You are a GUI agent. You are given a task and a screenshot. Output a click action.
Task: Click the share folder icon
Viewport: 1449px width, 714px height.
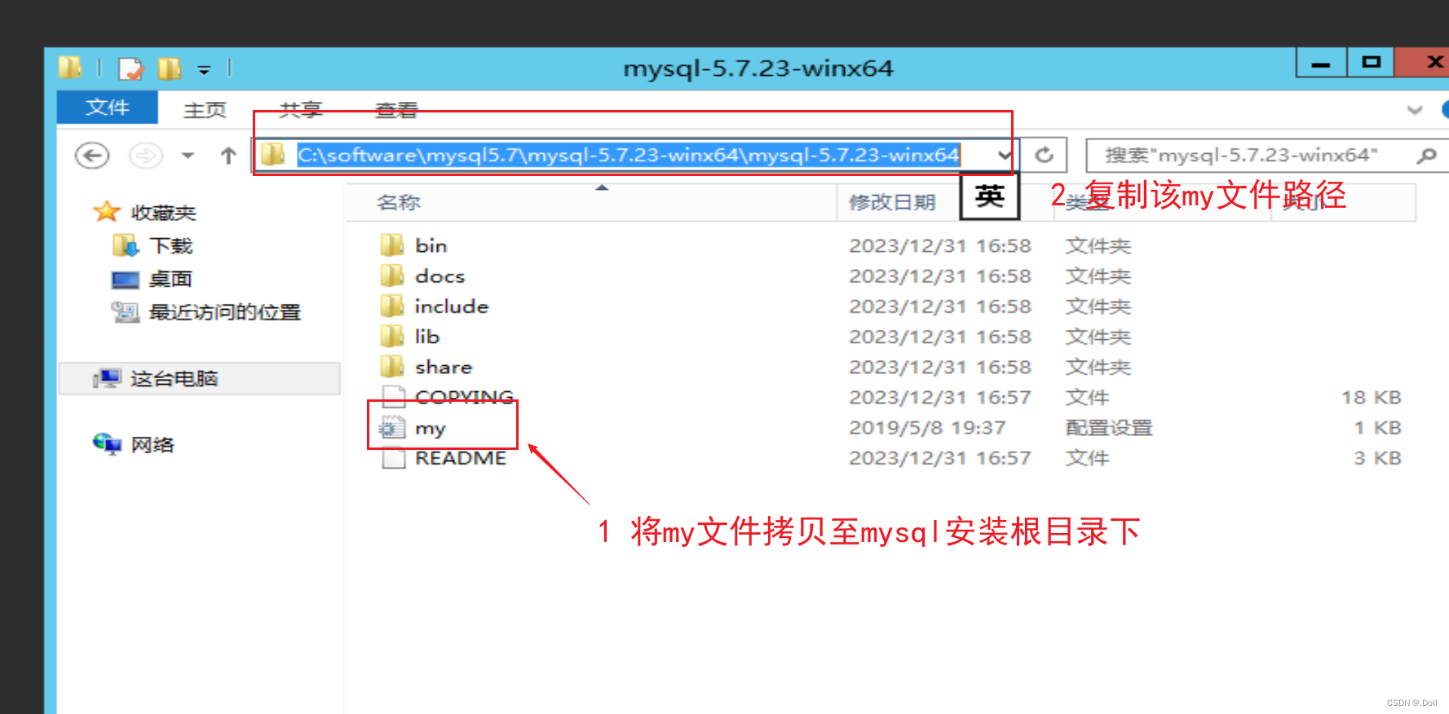[392, 366]
